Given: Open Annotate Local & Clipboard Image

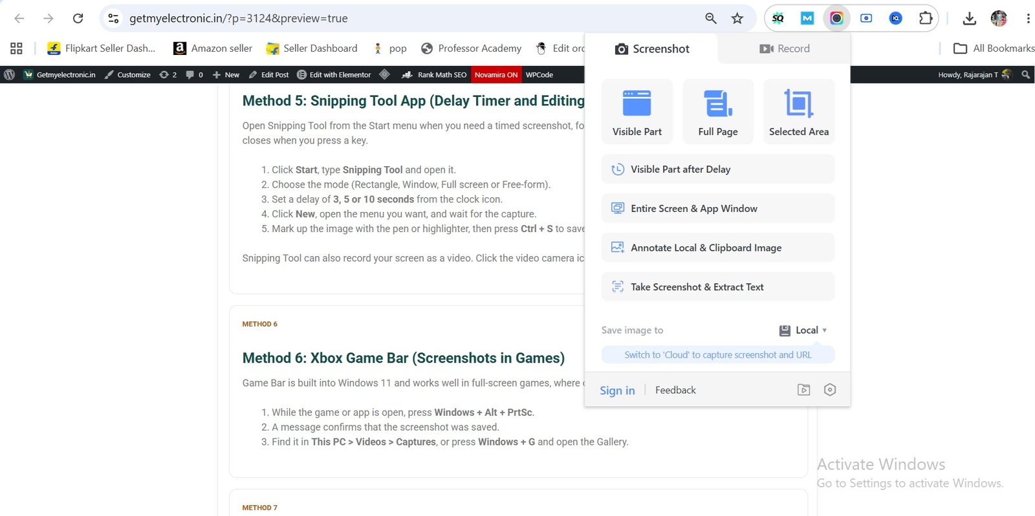Looking at the screenshot, I should point(718,248).
